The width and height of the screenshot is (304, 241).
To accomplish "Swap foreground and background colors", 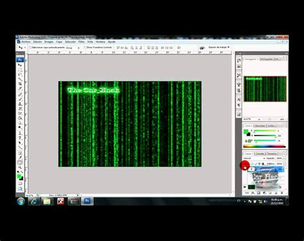I will click(22, 172).
